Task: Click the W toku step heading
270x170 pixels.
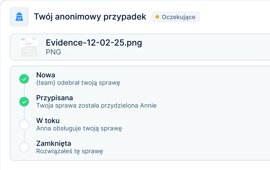Action: (48, 121)
